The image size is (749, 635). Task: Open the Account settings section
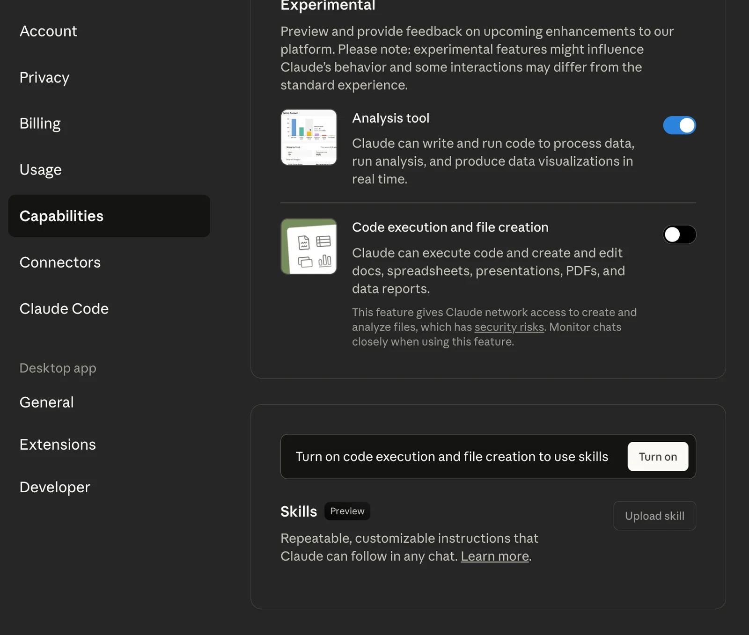pyautogui.click(x=48, y=31)
